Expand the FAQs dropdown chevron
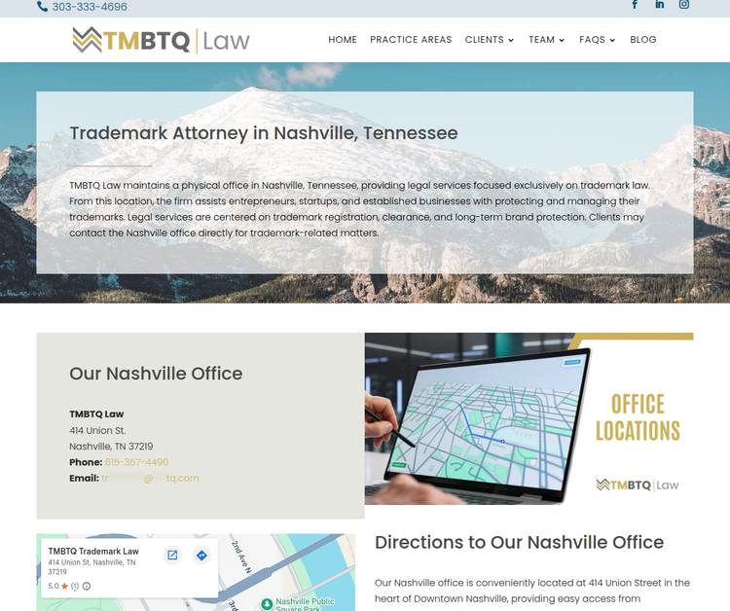Viewport: 730px width, 611px height. click(x=612, y=40)
